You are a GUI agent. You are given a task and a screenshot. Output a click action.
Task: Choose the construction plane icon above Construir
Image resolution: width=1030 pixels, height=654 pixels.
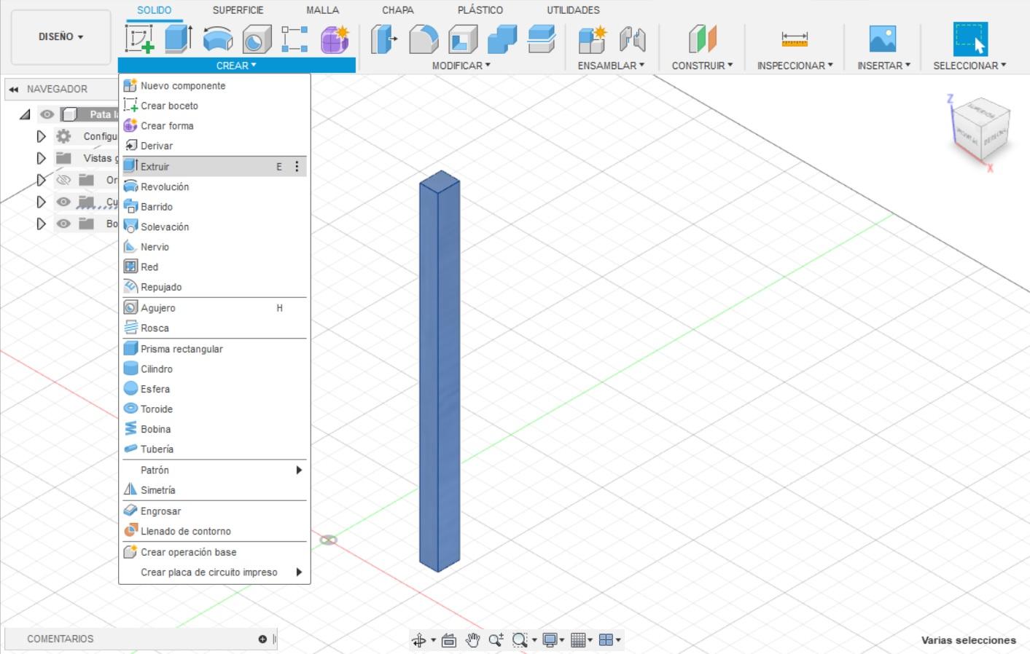click(702, 39)
